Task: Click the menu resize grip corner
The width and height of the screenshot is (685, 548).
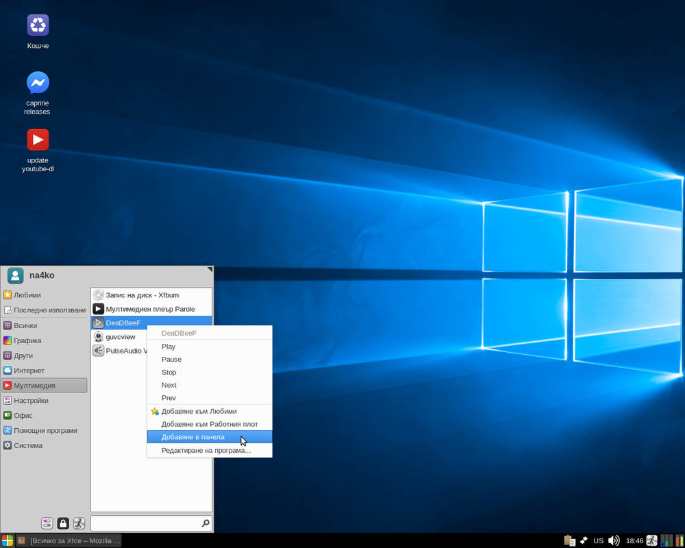Action: (210, 270)
